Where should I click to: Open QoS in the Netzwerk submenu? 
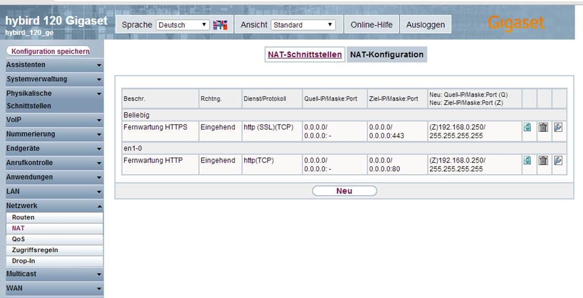coord(55,239)
